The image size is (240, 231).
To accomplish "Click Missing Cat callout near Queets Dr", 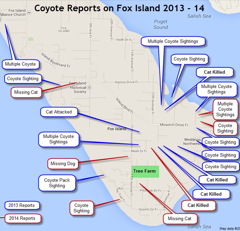I will pos(179,218).
